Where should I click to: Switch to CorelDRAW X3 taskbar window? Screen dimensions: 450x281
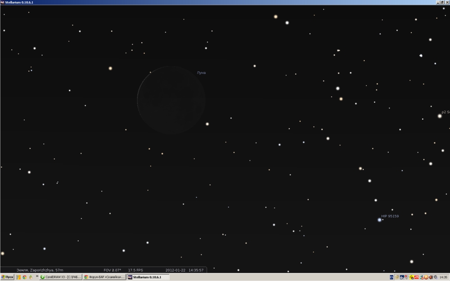click(61, 277)
